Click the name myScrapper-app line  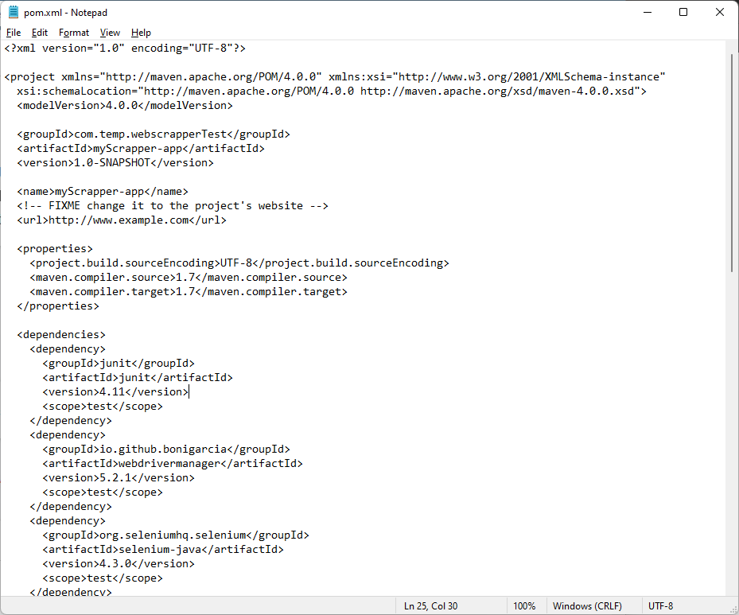(103, 191)
